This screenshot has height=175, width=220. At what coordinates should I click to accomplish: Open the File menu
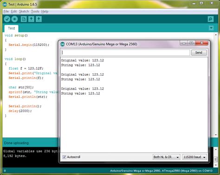pyautogui.click(x=6, y=12)
